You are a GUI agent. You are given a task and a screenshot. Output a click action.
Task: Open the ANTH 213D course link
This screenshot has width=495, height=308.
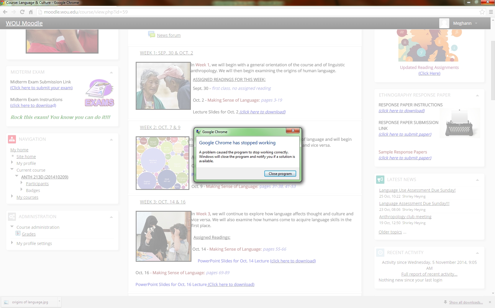pyautogui.click(x=45, y=177)
